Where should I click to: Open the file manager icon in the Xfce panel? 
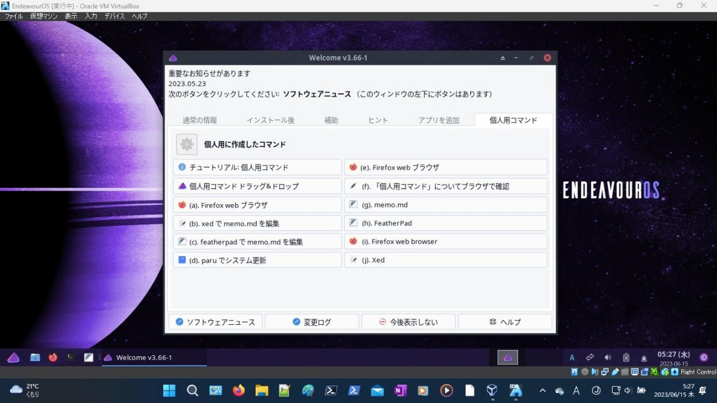[35, 358]
